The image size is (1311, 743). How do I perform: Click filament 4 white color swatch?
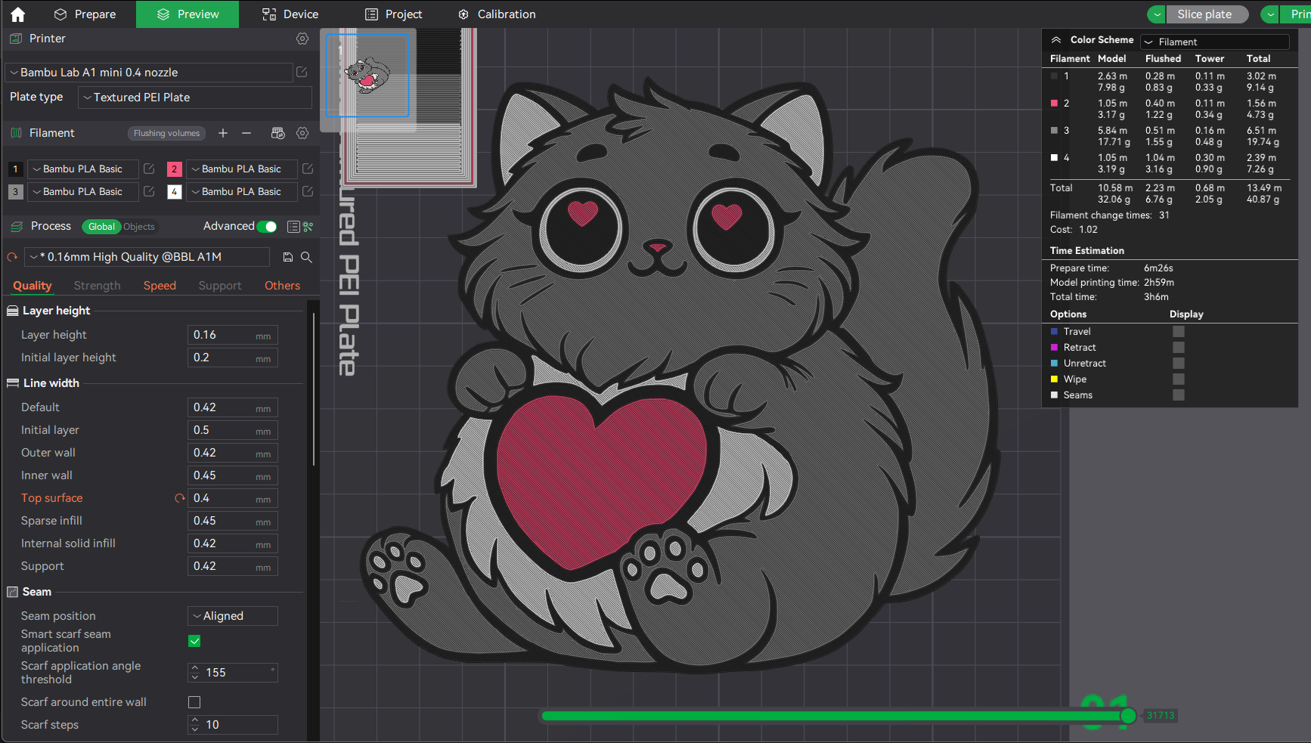(x=174, y=192)
